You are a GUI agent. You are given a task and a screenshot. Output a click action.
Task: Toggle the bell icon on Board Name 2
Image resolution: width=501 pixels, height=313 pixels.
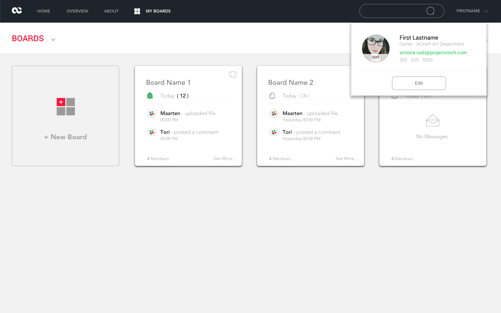tap(272, 96)
